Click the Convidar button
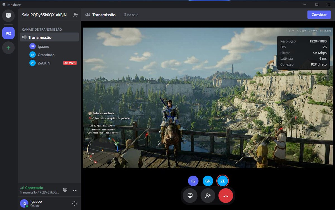 pos(319,15)
